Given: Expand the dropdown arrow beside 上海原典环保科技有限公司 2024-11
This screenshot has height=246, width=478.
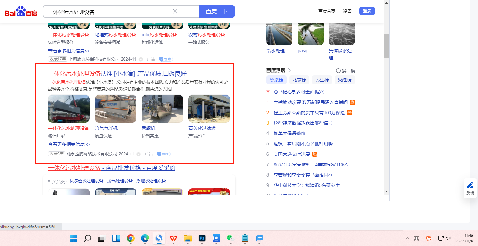Looking at the screenshot, I should click(x=141, y=59).
